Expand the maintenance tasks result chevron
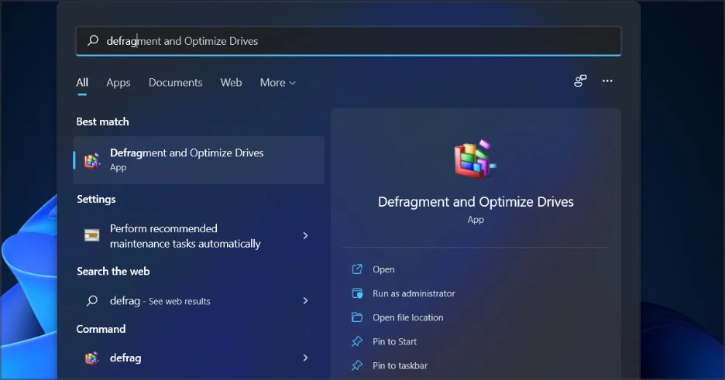 pyautogui.click(x=305, y=235)
